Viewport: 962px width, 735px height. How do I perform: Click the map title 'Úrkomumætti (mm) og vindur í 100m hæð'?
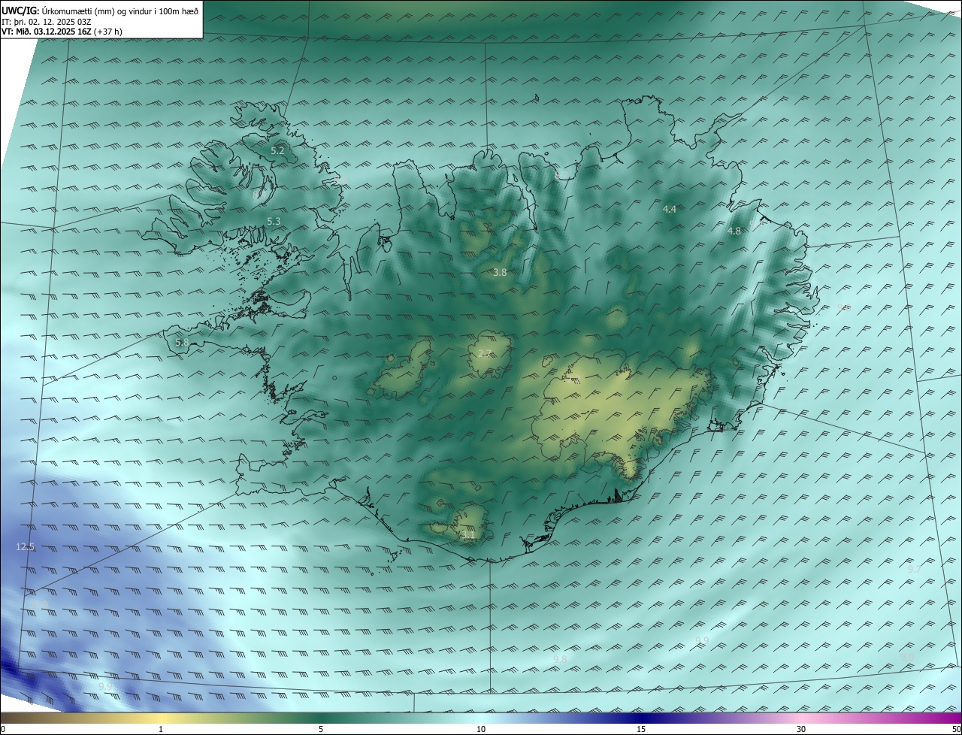click(x=119, y=11)
